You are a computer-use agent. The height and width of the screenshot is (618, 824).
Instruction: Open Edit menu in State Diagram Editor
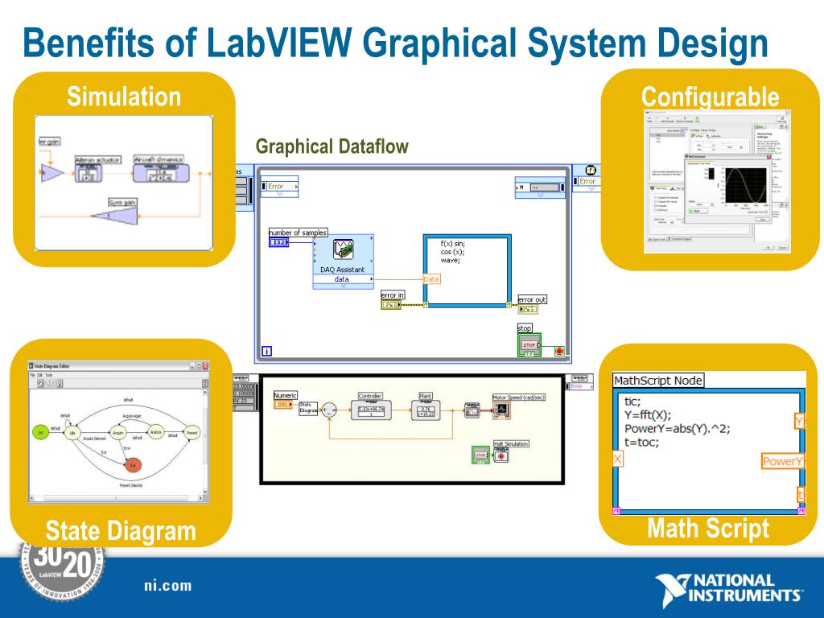40,375
